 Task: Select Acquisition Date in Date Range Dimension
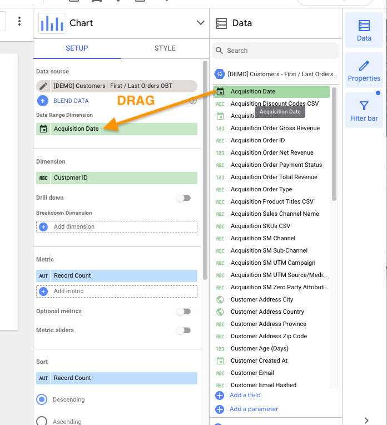pos(117,129)
